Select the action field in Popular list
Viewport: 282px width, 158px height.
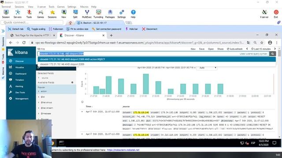[x=44, y=91]
